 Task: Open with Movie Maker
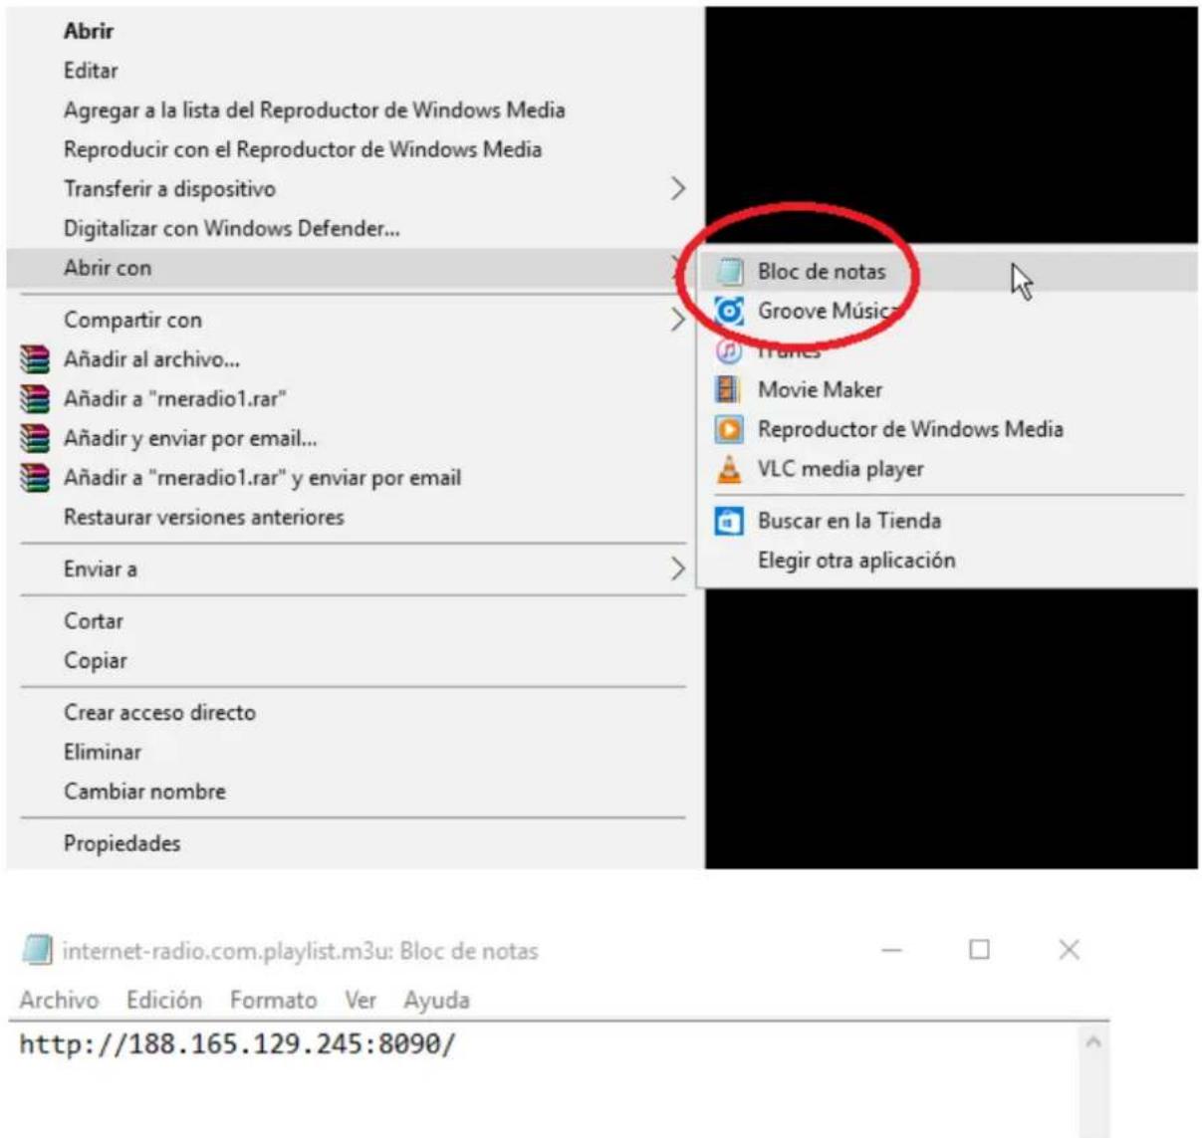pyautogui.click(x=821, y=389)
